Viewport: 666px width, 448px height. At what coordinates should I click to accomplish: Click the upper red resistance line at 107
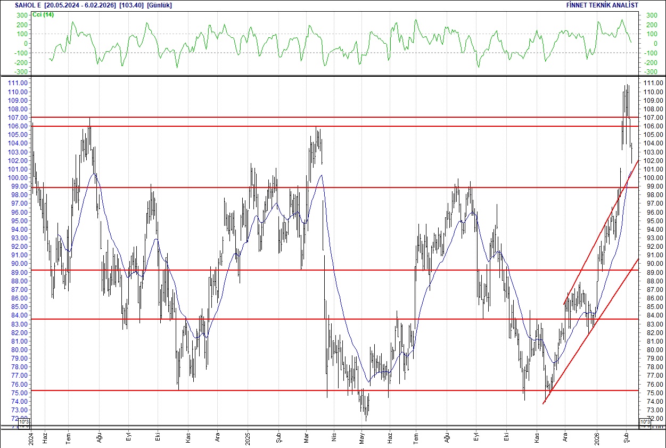(319, 117)
